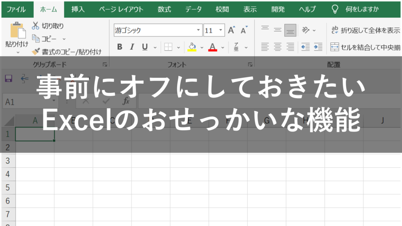Click Wrap Text (折り返して全体を表示)
Screen dimensions: 402x226
(365, 30)
